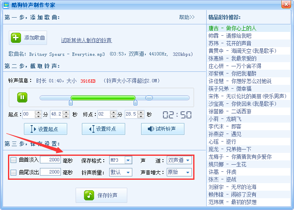Click the listen to others' ringtones link
294x210 pixels.
pyautogui.click(x=87, y=40)
